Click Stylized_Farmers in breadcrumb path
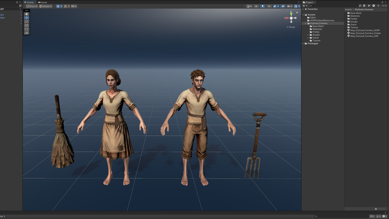 point(364,9)
